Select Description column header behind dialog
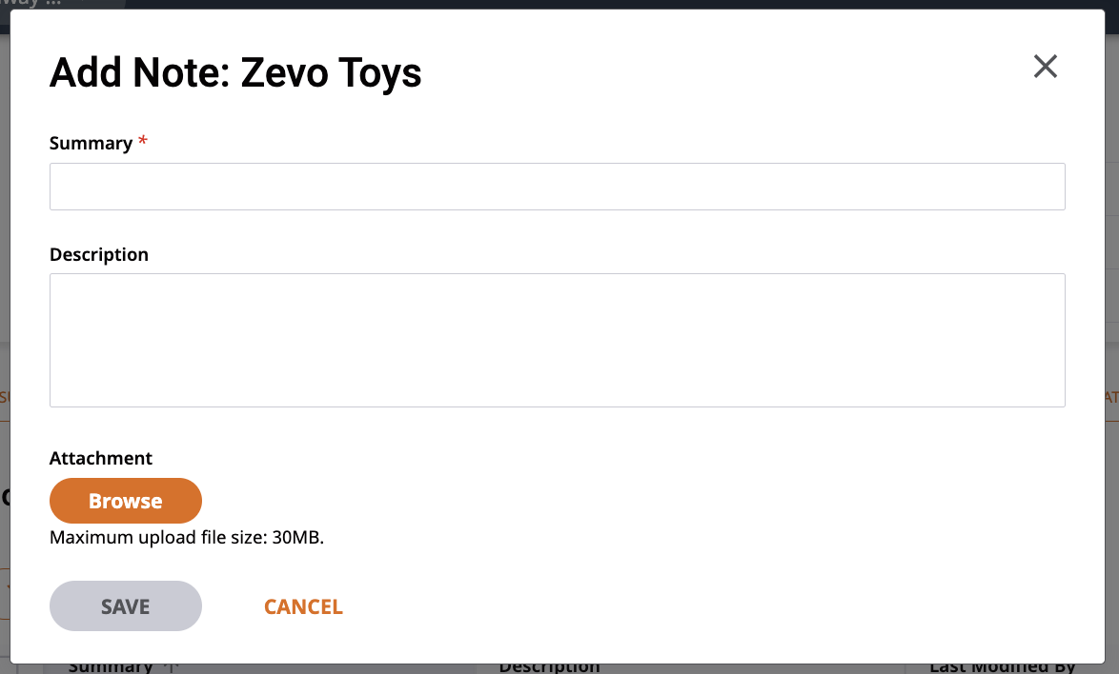The image size is (1119, 674). (x=550, y=667)
